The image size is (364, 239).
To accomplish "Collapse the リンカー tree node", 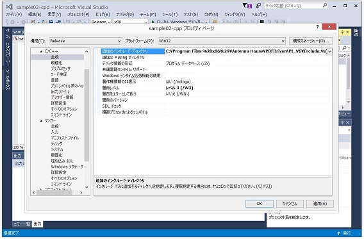I will 41,120.
